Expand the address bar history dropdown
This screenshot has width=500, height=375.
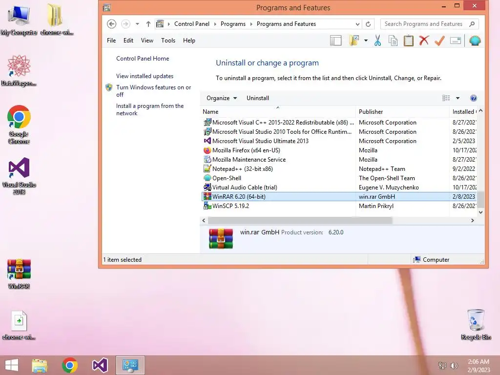[x=357, y=24]
